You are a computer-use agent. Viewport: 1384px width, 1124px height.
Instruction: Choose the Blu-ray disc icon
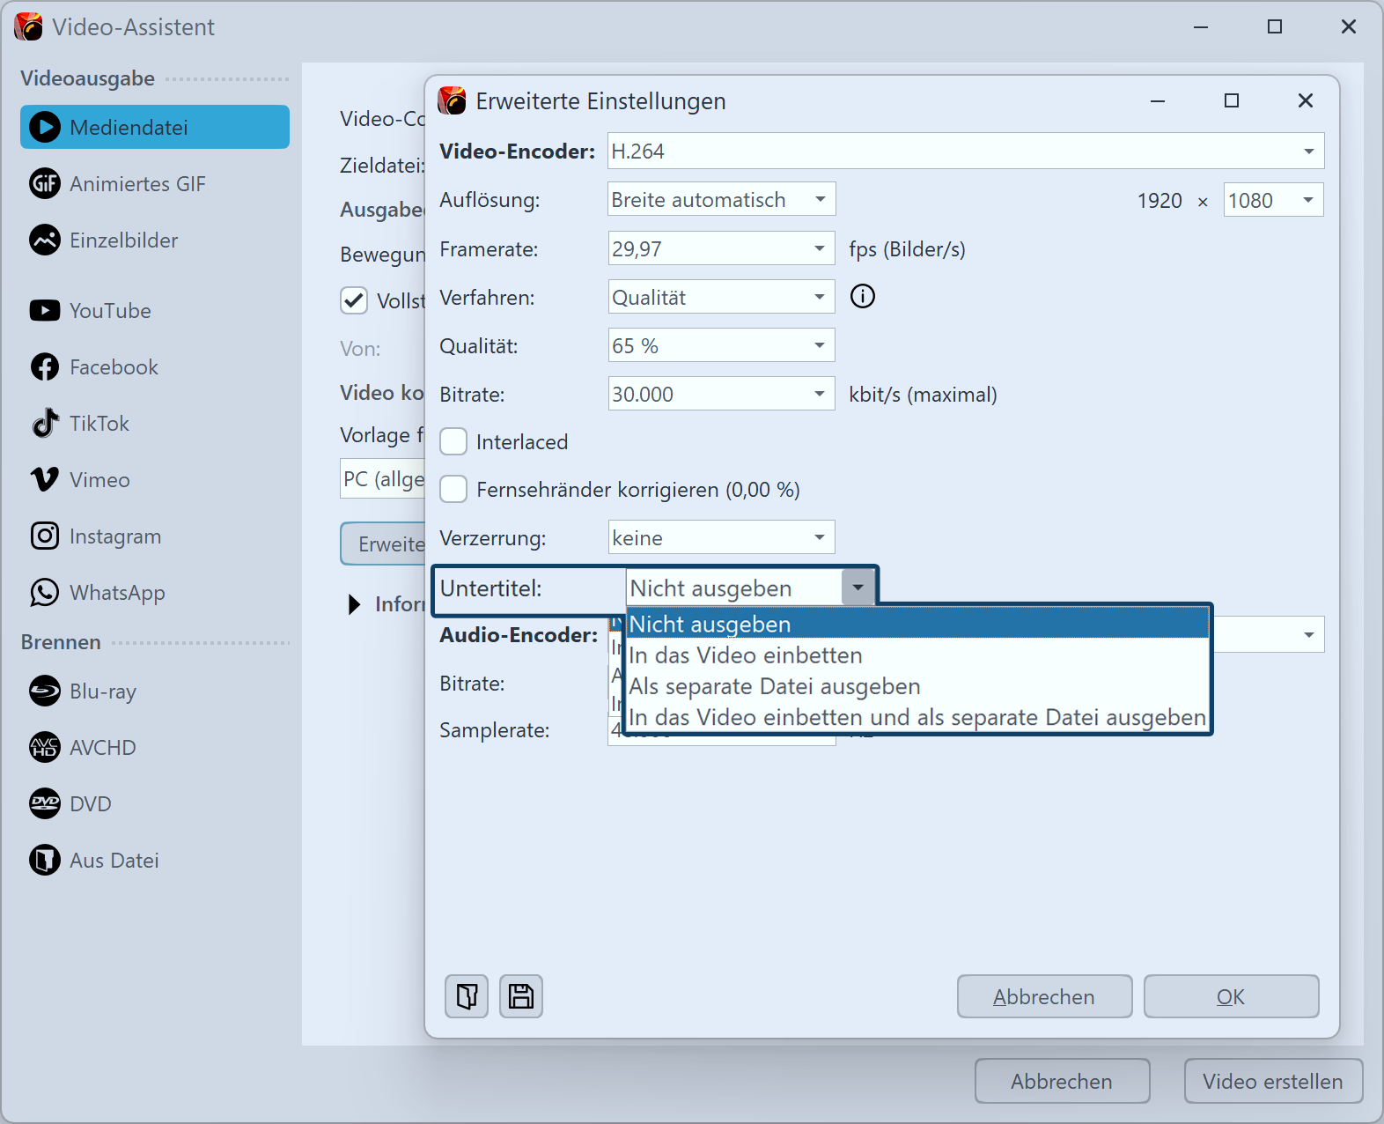(44, 691)
